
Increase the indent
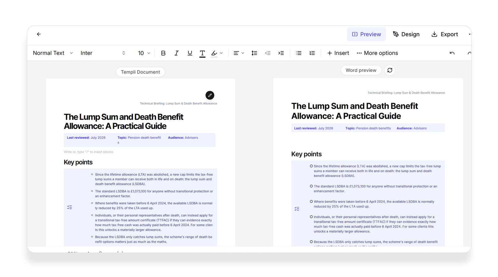point(281,53)
